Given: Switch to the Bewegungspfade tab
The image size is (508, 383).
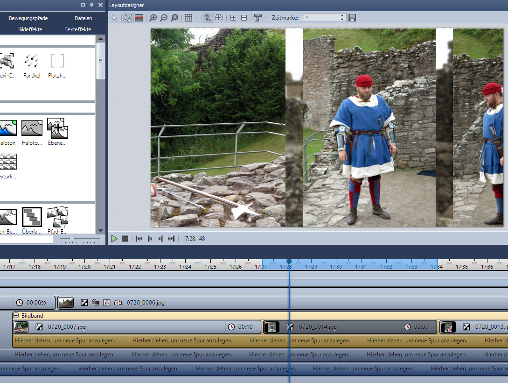Looking at the screenshot, I should click(x=28, y=18).
